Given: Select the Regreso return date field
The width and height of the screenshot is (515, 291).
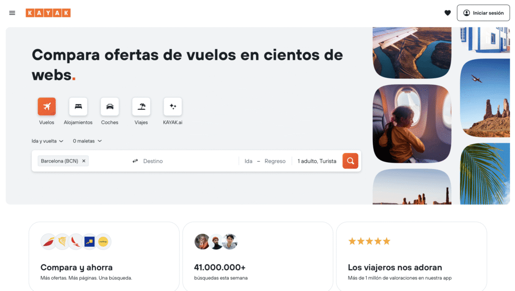Looking at the screenshot, I should tap(275, 161).
